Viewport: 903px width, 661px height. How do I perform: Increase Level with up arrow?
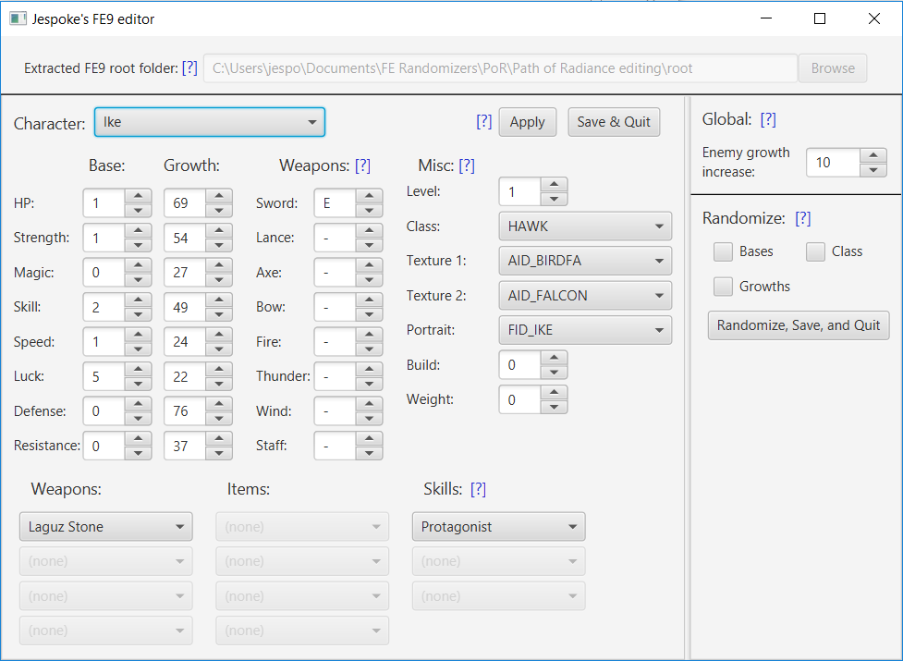tap(554, 184)
